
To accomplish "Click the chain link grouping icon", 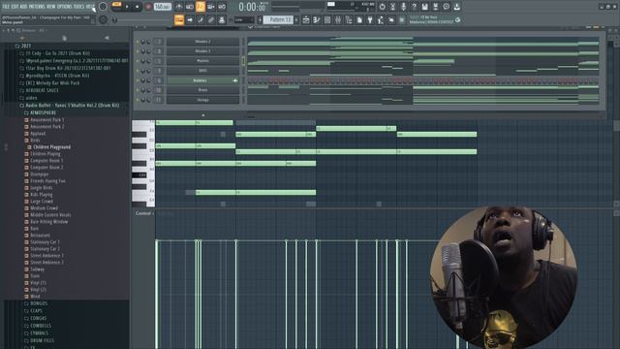I will pyautogui.click(x=211, y=19).
